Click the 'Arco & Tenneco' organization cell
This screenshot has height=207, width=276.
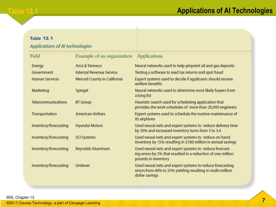88,66
